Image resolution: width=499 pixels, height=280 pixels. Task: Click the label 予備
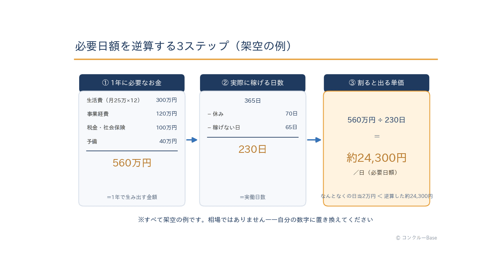point(92,142)
